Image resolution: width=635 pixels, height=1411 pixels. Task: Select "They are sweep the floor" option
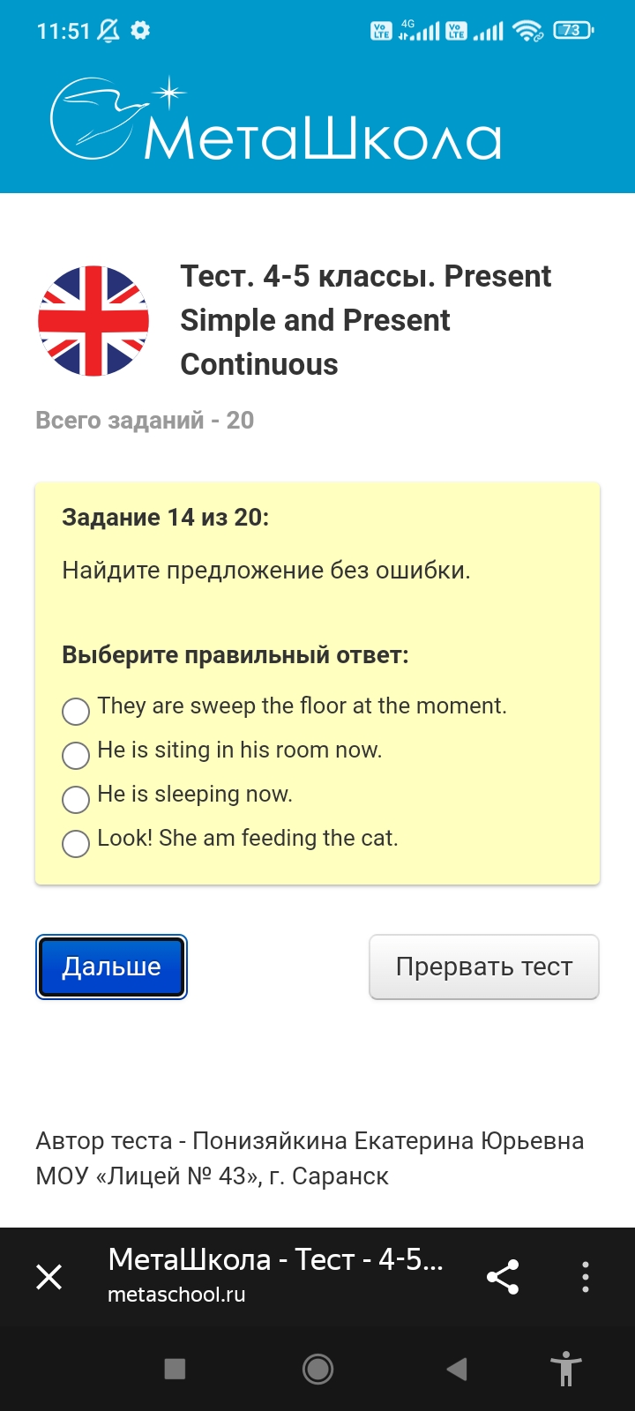[x=76, y=711]
